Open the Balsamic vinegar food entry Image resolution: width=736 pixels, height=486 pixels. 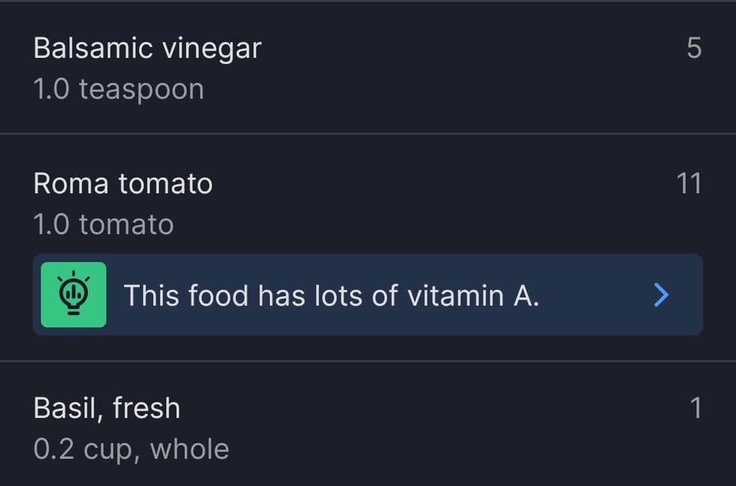368,67
